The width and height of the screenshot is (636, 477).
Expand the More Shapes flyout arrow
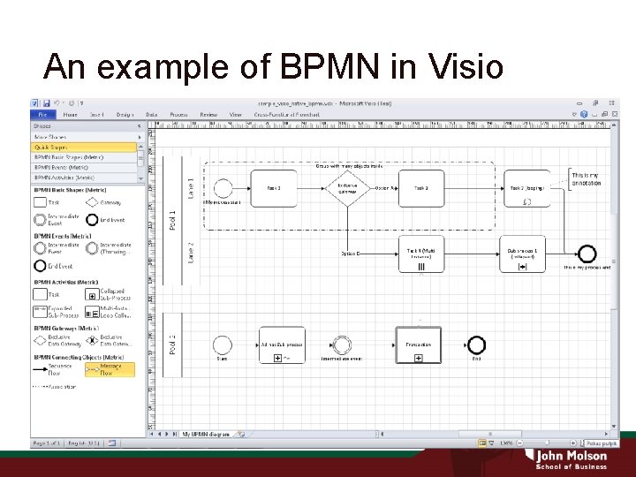[x=140, y=137]
